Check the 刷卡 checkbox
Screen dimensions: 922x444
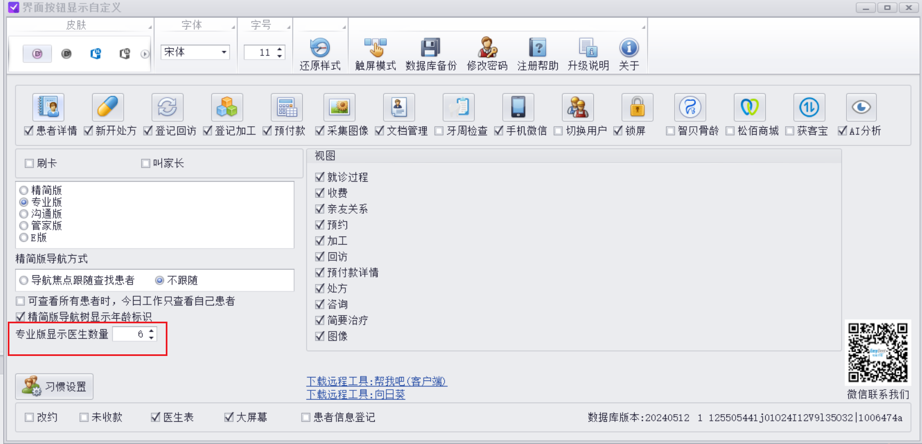pos(29,163)
